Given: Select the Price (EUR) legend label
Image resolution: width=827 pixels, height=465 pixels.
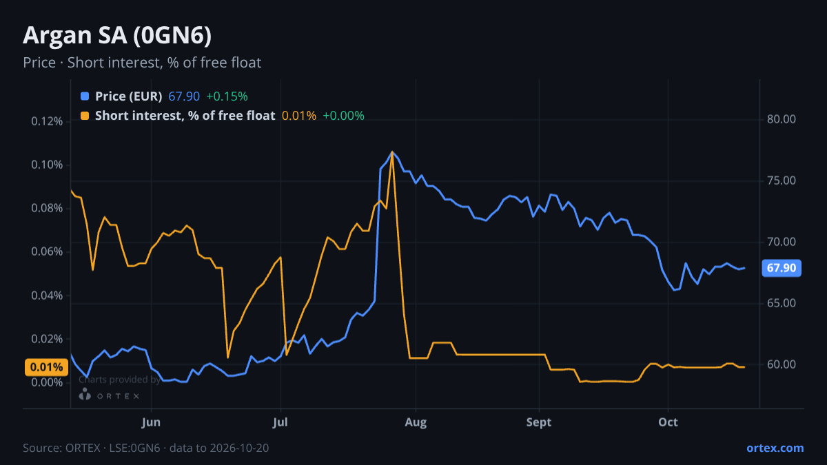Looking at the screenshot, I should [x=129, y=96].
